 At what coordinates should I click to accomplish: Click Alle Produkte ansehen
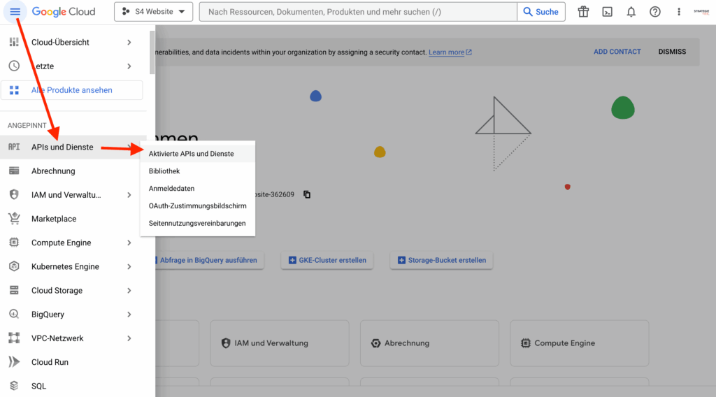(x=72, y=90)
